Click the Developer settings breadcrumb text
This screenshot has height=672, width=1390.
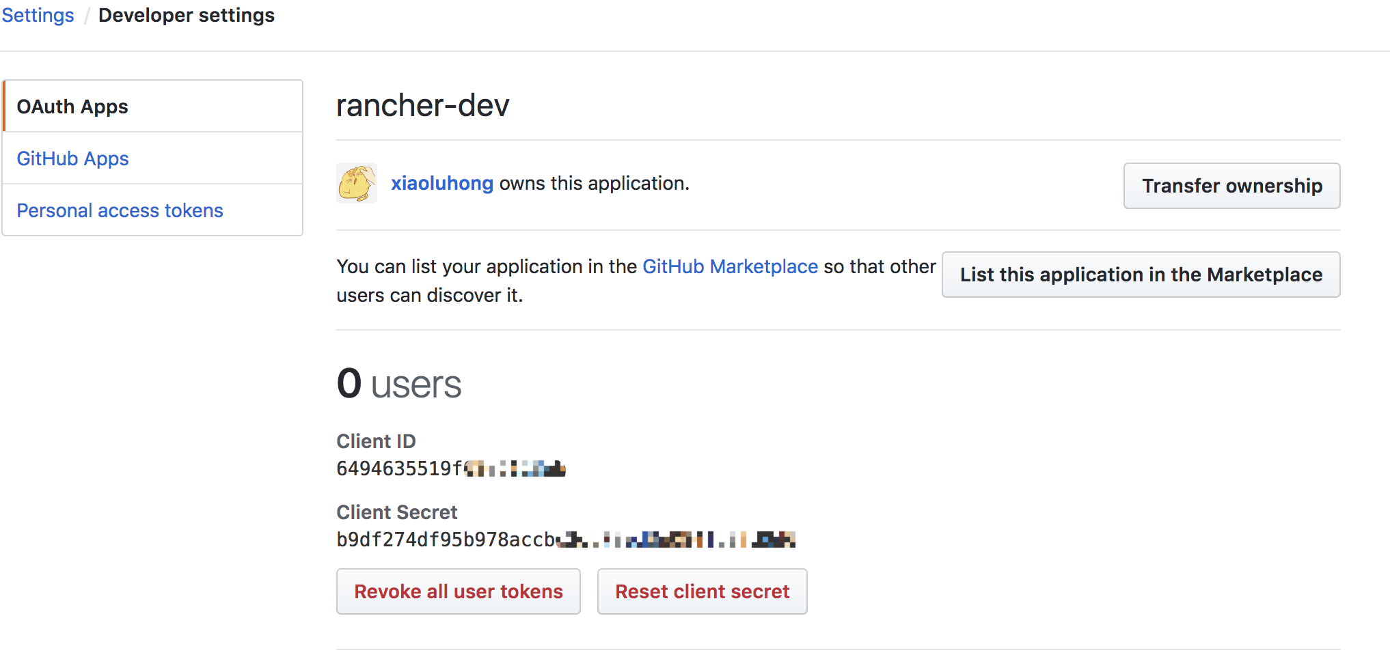[187, 15]
